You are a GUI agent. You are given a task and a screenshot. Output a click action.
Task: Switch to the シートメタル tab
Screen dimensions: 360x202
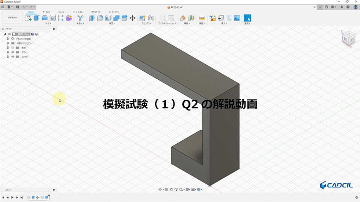click(78, 12)
